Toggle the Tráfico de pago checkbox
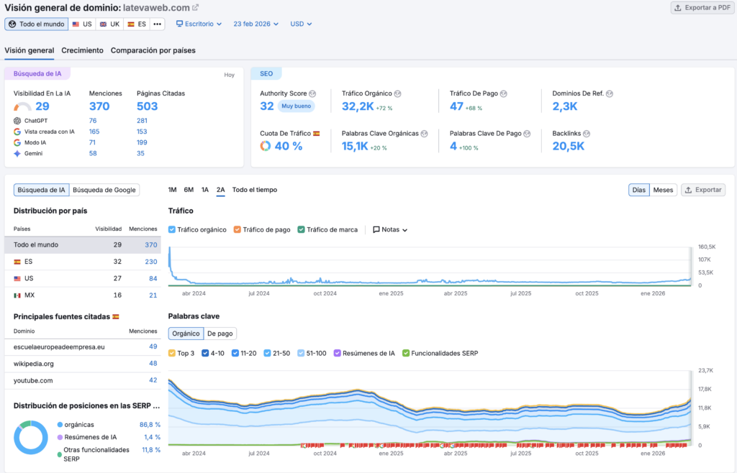This screenshot has height=473, width=737. [x=238, y=229]
